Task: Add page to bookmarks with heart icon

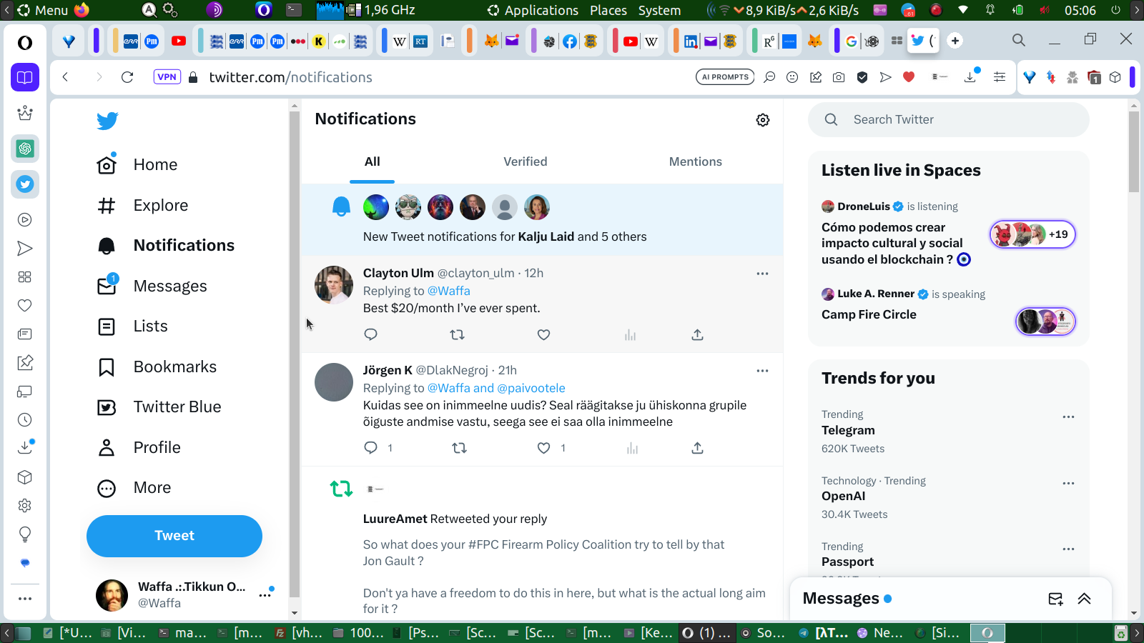Action: coord(909,77)
